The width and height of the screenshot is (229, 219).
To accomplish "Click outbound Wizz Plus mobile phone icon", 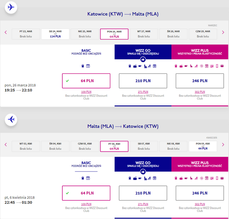I will pyautogui.click(x=217, y=66).
